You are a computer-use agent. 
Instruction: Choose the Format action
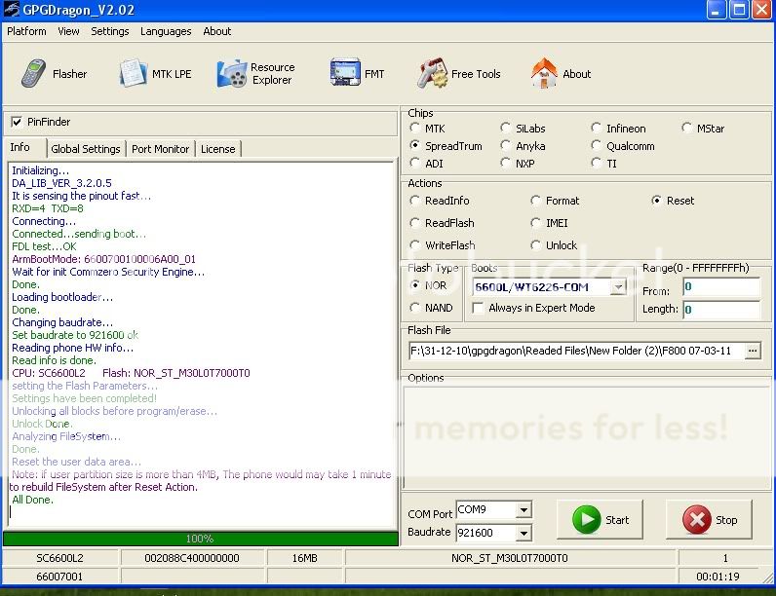[535, 201]
